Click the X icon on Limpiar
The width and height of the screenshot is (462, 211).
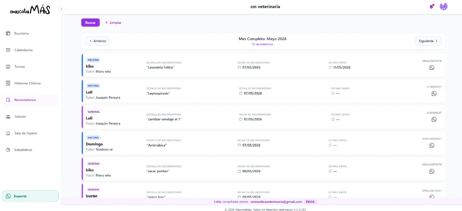click(x=106, y=23)
